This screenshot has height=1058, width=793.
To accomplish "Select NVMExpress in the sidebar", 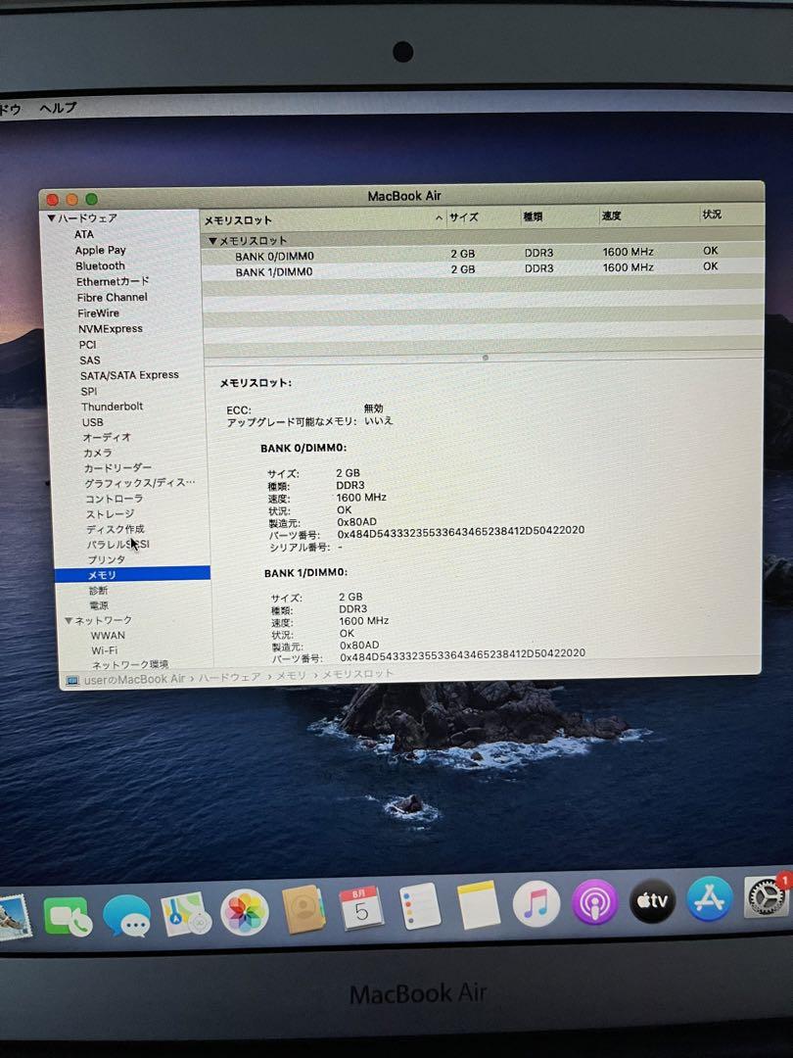I will (110, 328).
